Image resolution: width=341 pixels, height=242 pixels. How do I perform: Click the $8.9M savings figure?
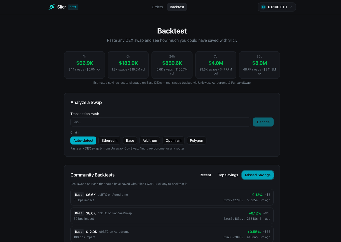[x=259, y=63]
